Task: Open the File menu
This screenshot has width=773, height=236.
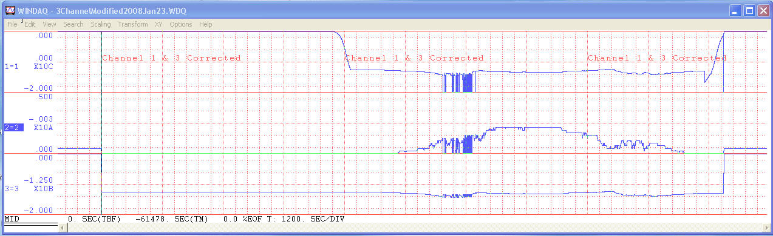Action: (x=12, y=24)
